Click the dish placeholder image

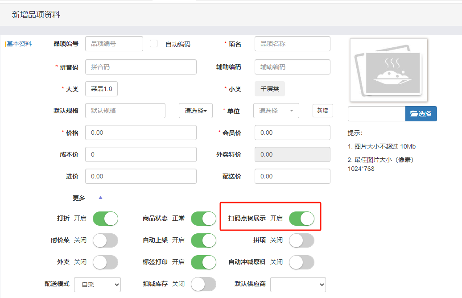[388, 70]
